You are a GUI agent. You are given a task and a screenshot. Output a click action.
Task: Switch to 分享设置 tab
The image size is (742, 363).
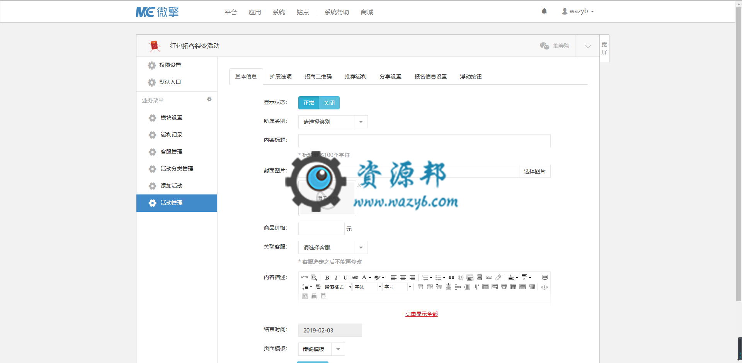(x=390, y=77)
